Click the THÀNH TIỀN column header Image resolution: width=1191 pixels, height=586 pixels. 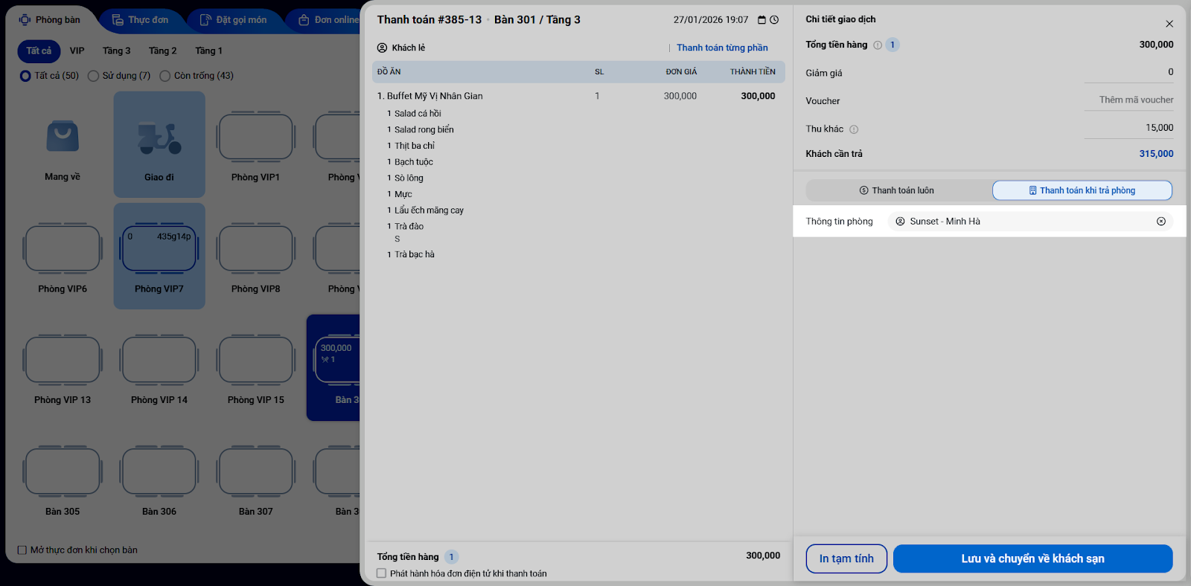coord(753,72)
